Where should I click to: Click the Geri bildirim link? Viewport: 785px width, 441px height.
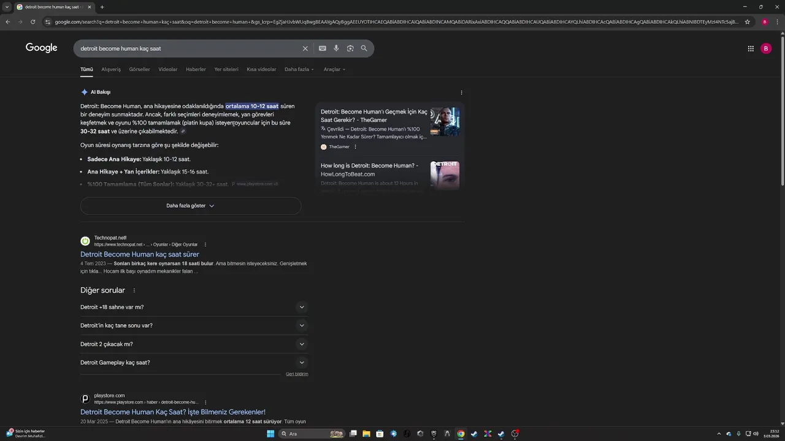(x=297, y=374)
